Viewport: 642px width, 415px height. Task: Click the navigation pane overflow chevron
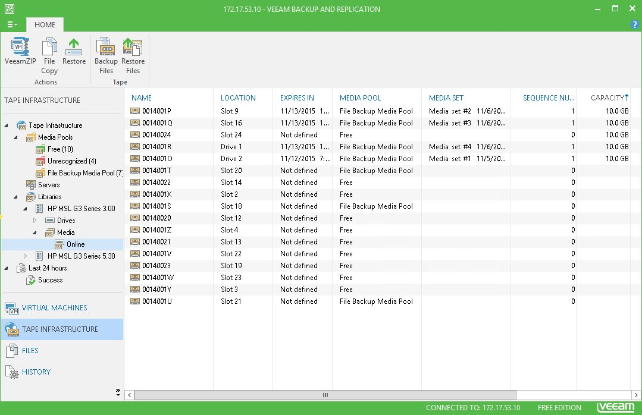(118, 392)
